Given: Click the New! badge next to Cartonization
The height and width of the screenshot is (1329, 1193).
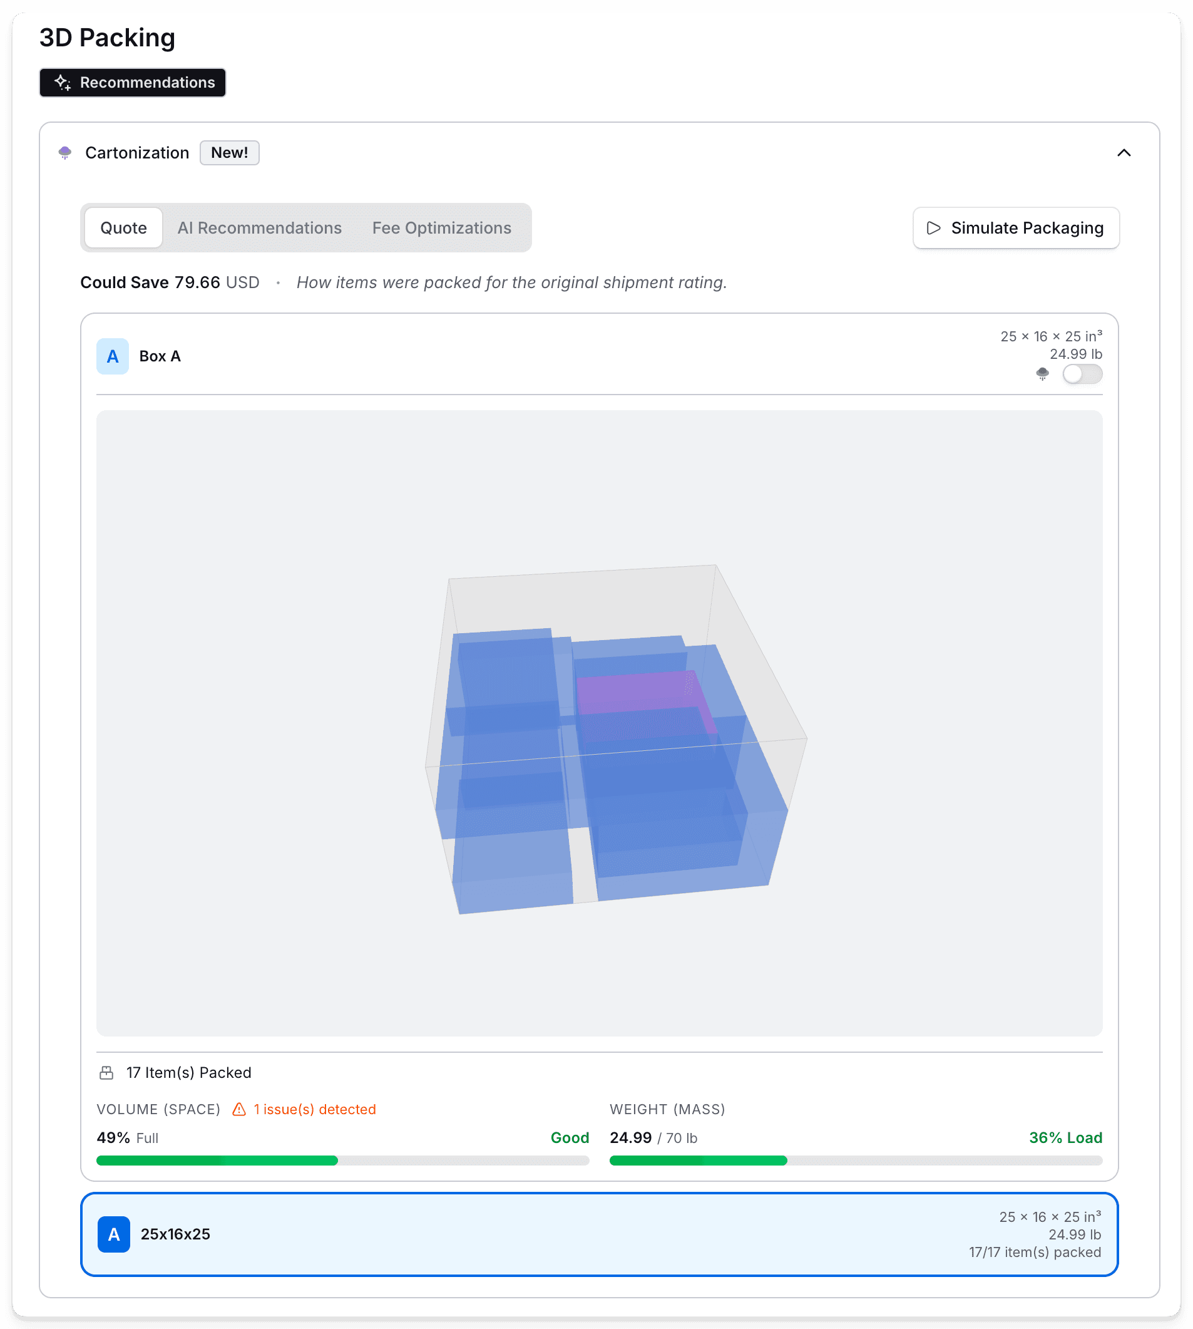Looking at the screenshot, I should pyautogui.click(x=230, y=152).
